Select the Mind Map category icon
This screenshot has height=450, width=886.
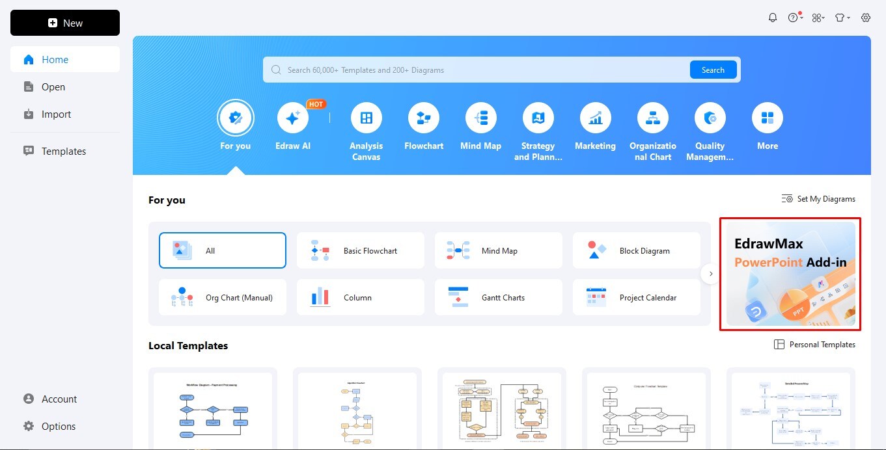point(481,118)
